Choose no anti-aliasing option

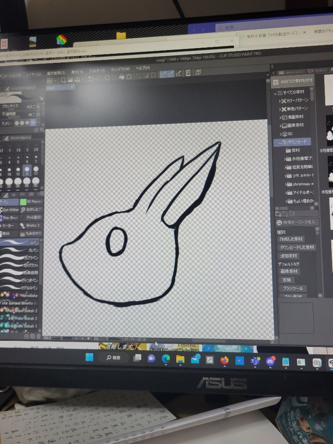tap(17, 123)
